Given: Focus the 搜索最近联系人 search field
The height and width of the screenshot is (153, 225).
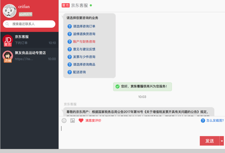Looking at the screenshot, I should (x=29, y=24).
